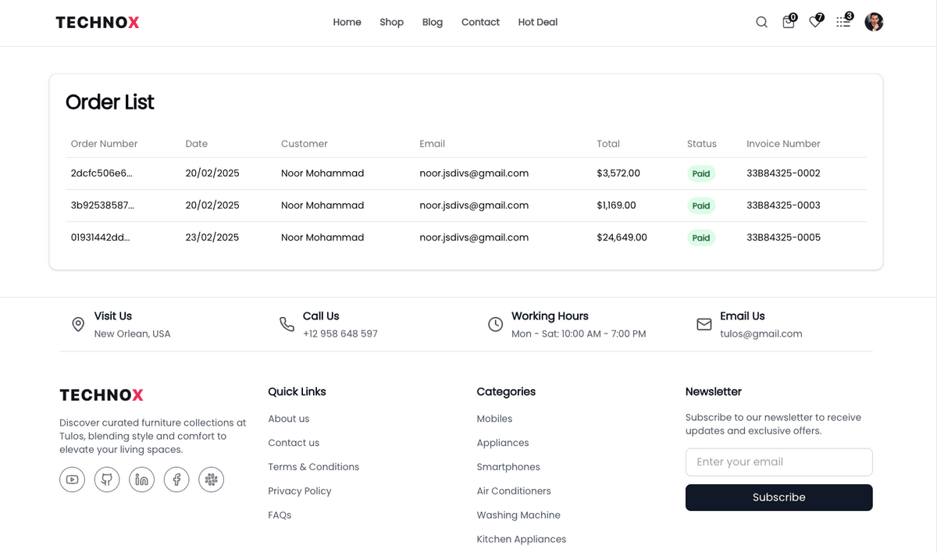This screenshot has height=553, width=937.
Task: Open the LinkedIn social icon
Action: (141, 479)
